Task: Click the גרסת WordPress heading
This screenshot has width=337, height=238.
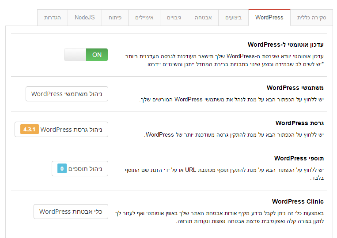Action: pyautogui.click(x=299, y=123)
